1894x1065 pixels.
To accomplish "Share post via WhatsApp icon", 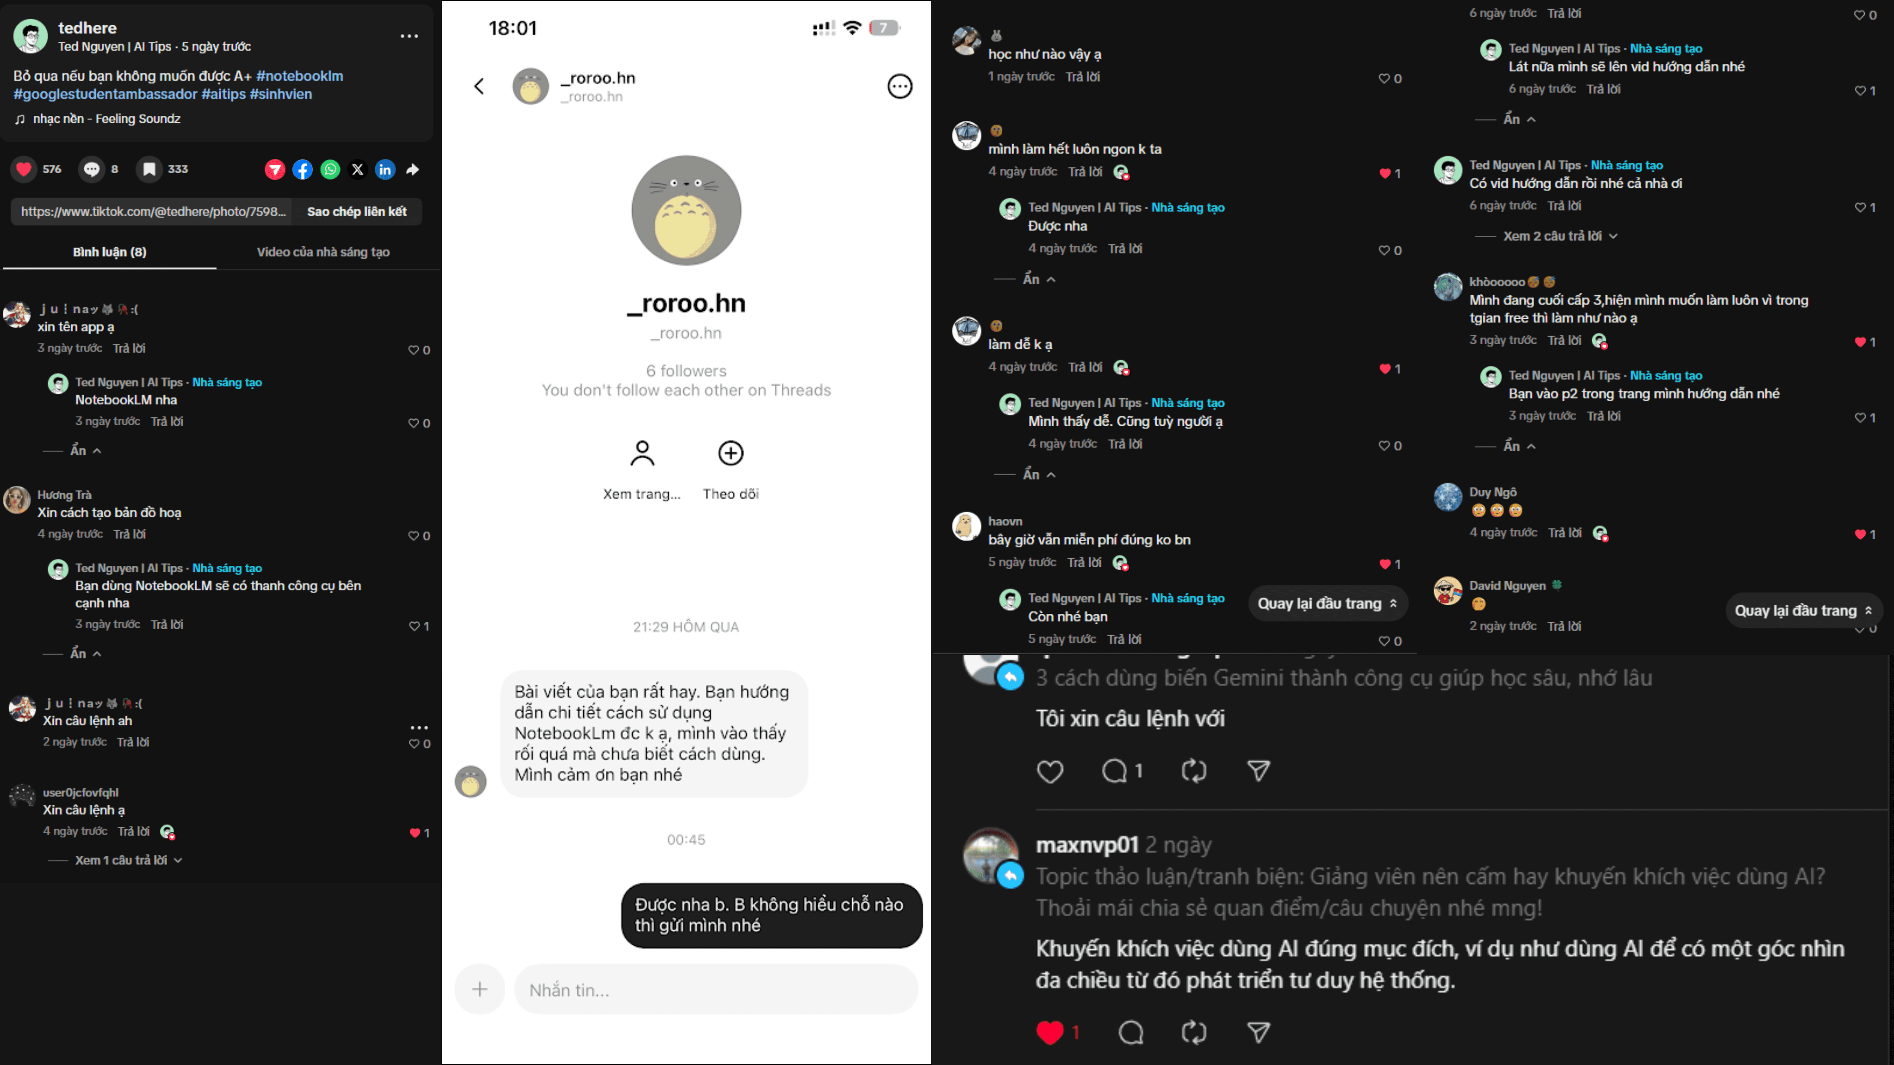I will tap(330, 170).
